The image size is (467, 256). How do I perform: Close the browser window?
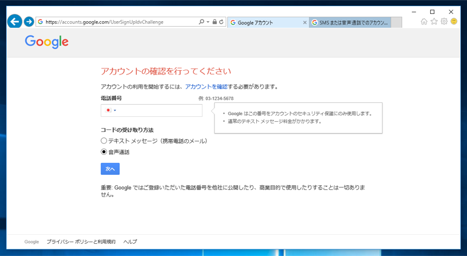(x=451, y=12)
